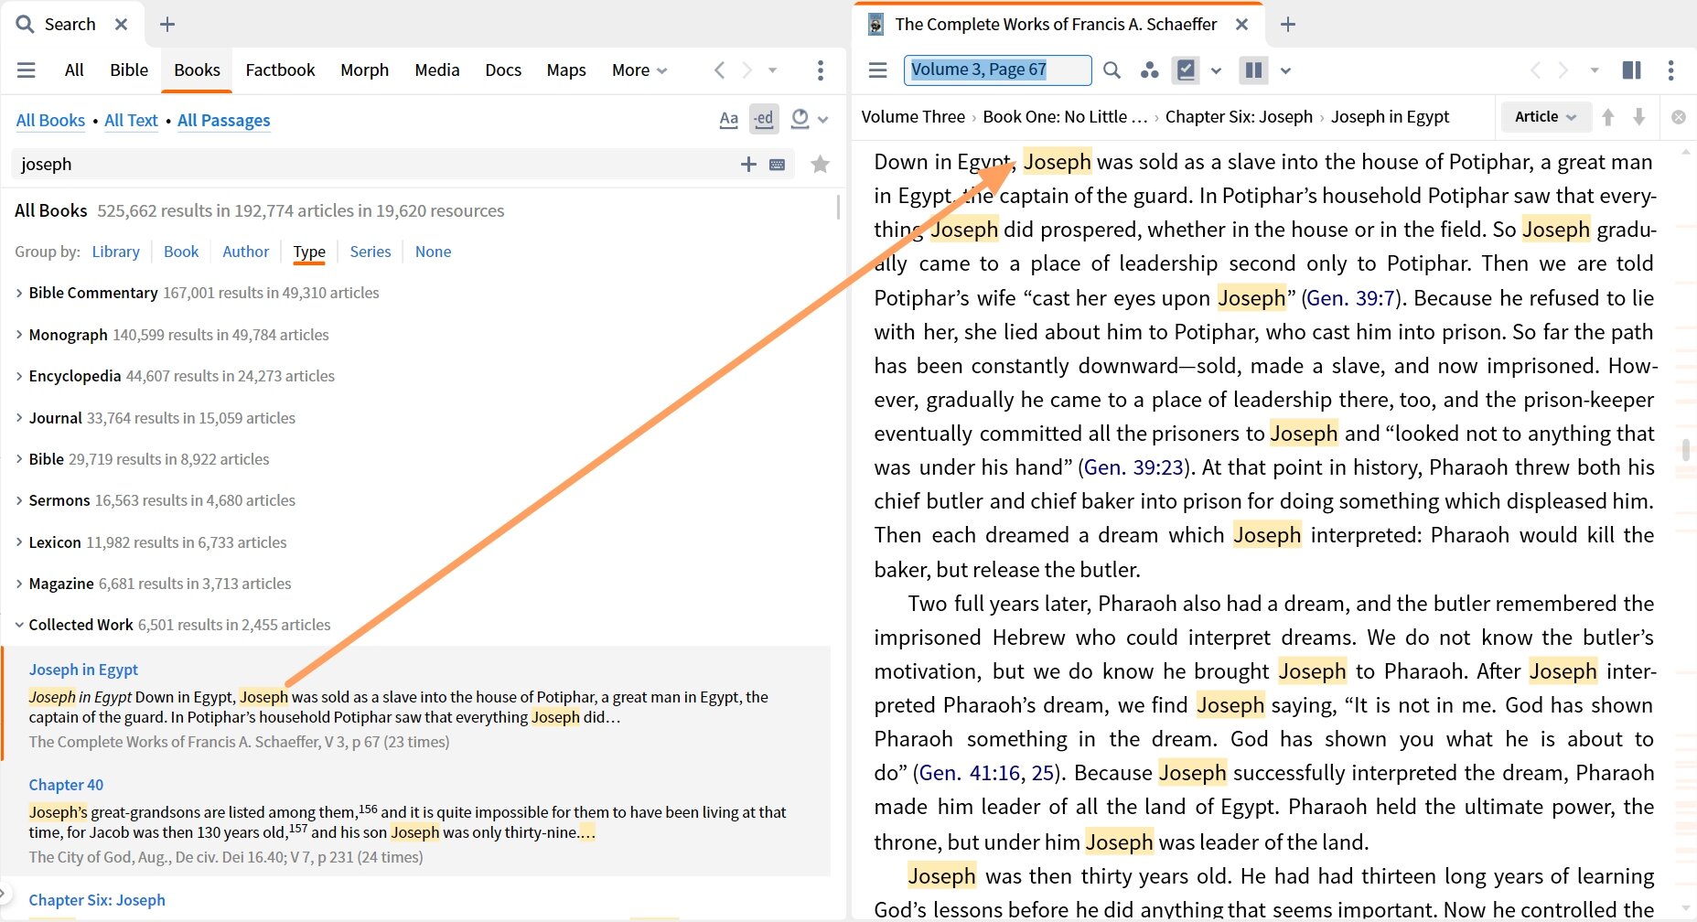The height and width of the screenshot is (922, 1697).
Task: Close the locator bar with X icon
Action: tap(1679, 117)
